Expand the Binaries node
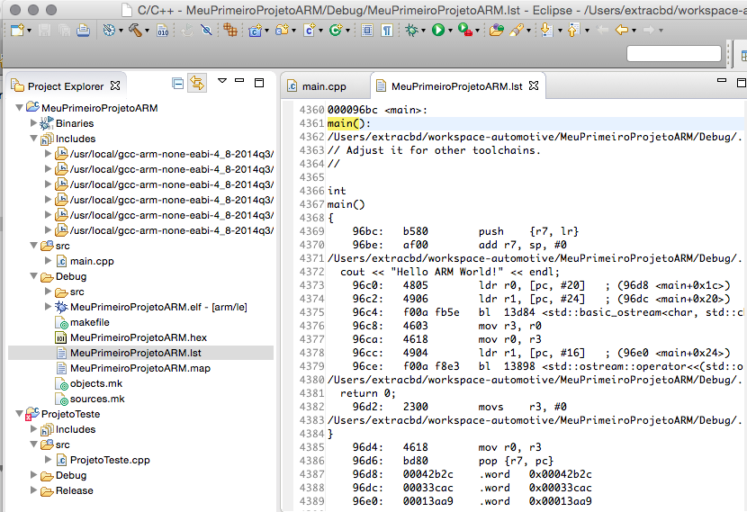The height and width of the screenshot is (512, 747). (x=33, y=123)
